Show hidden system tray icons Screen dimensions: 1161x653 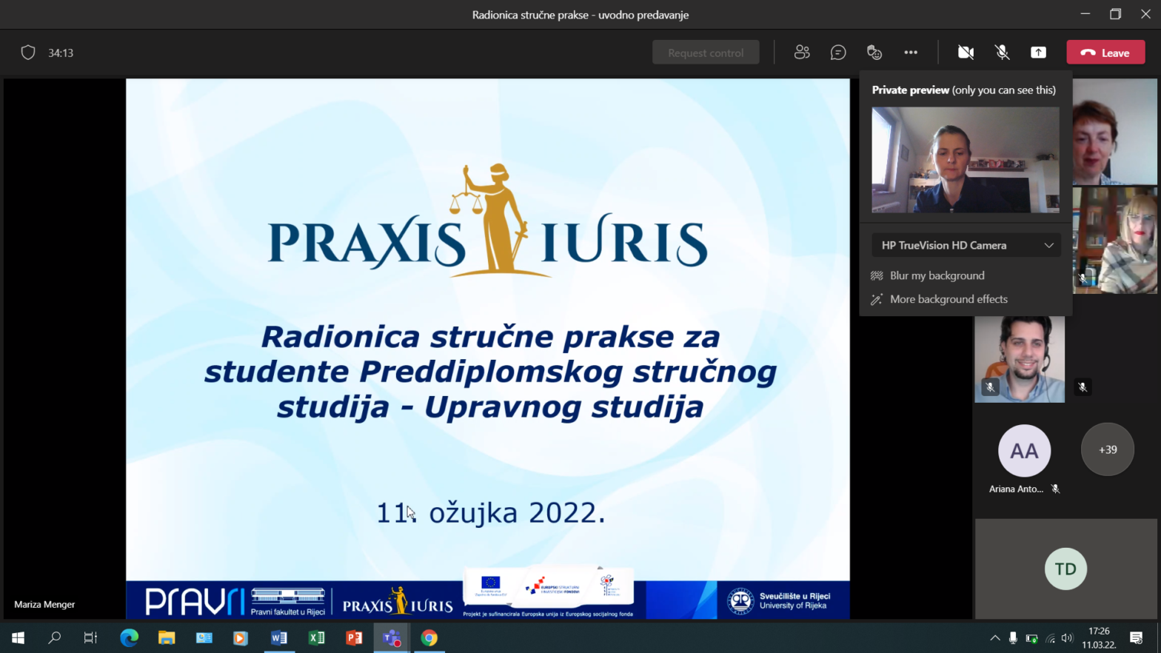994,637
